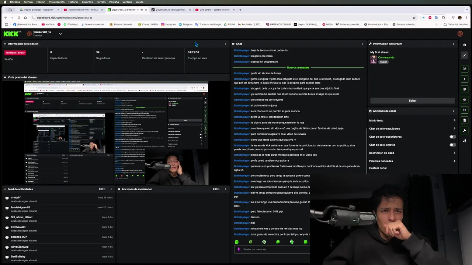
Task: Open options menu of Feed de actividades panel
Action: [111, 189]
